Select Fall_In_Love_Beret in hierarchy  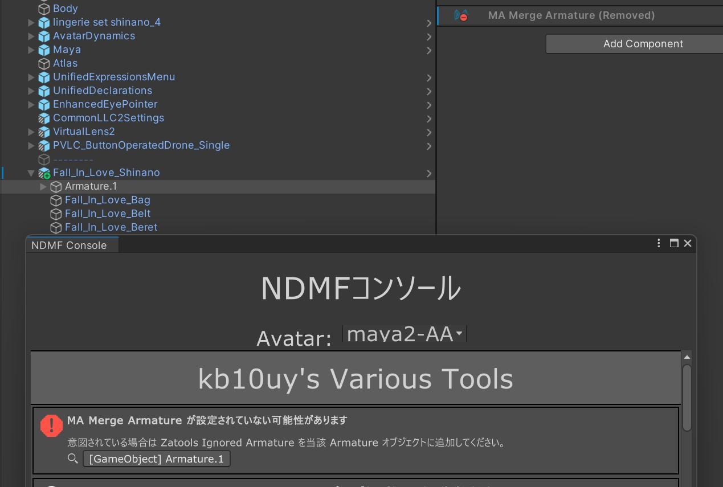(x=111, y=227)
